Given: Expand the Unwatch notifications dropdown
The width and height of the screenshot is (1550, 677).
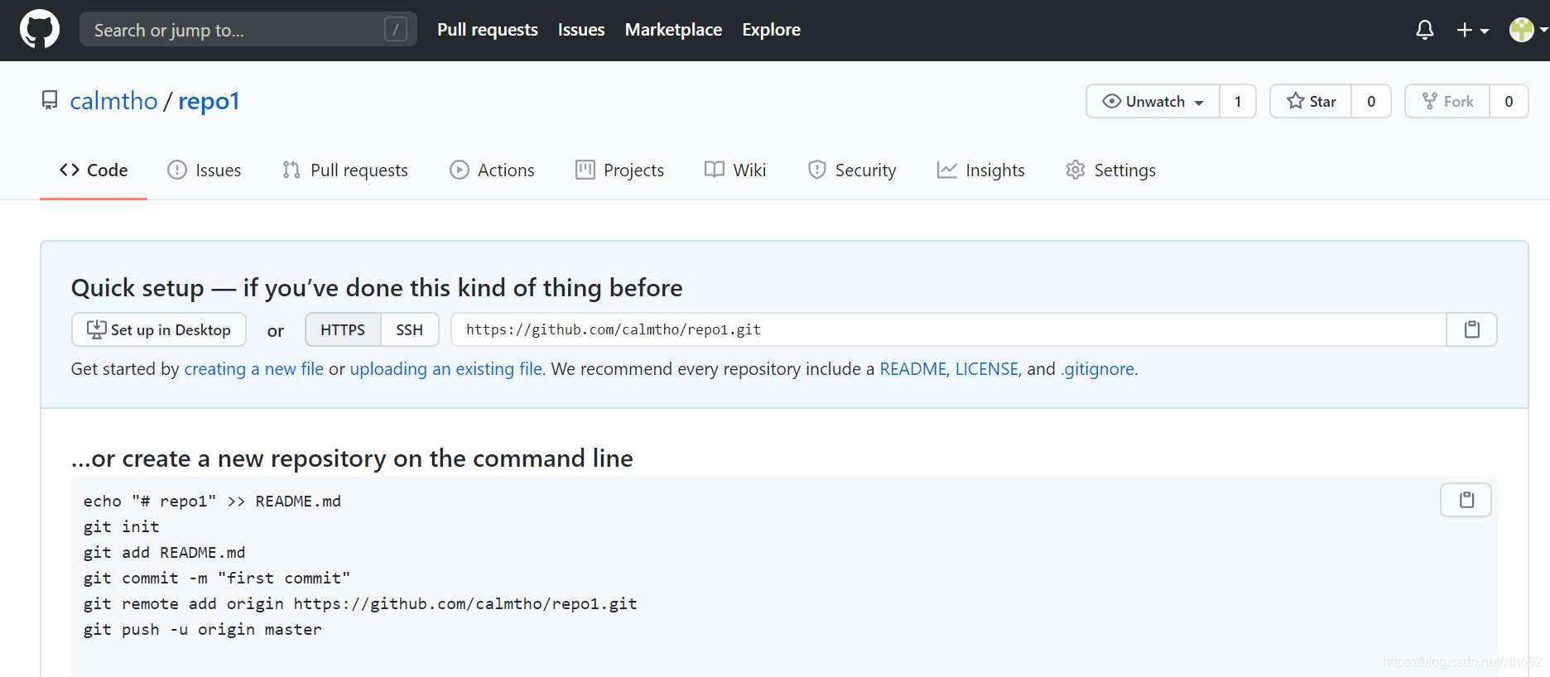Looking at the screenshot, I should (1153, 101).
